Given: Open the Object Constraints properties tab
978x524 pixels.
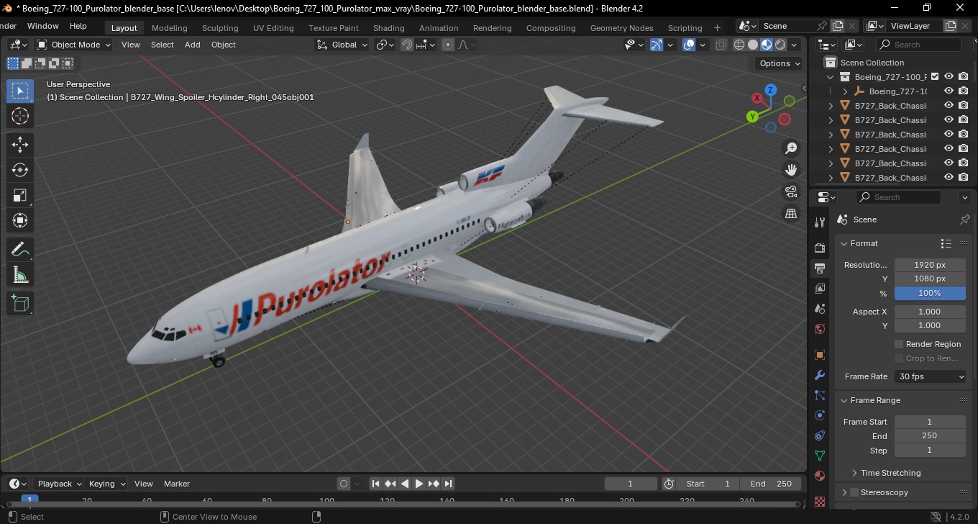Looking at the screenshot, I should click(820, 435).
